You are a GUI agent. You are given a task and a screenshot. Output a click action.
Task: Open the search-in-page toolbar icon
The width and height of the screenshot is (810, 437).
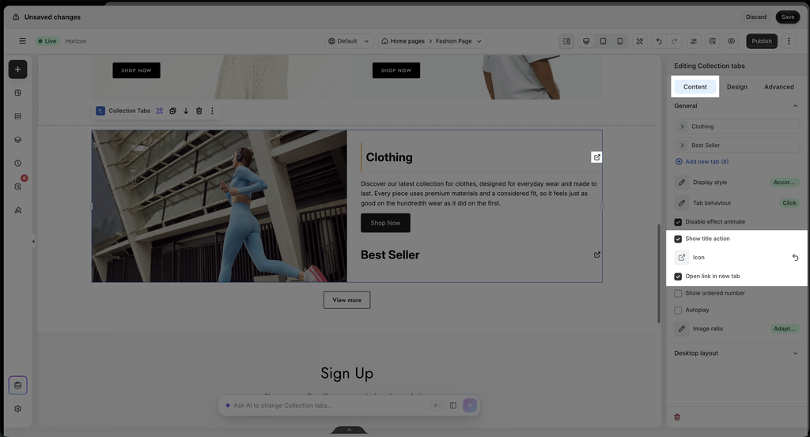pyautogui.click(x=713, y=41)
